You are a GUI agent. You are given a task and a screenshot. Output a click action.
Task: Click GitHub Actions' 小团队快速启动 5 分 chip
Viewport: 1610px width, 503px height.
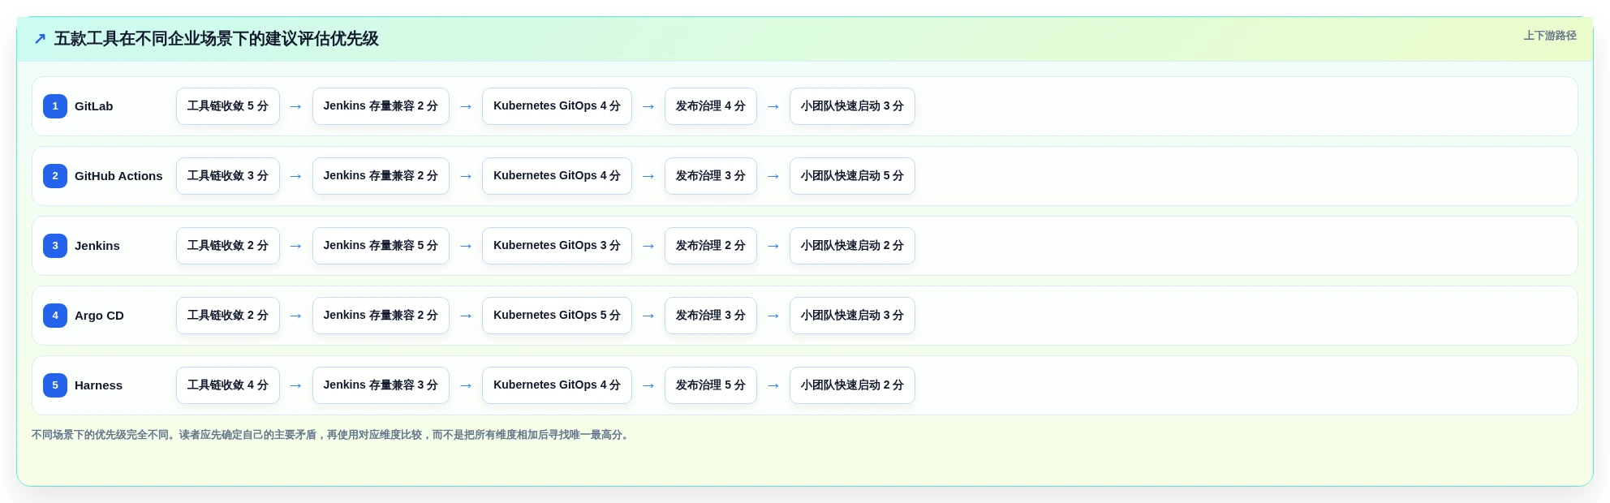[x=852, y=176]
